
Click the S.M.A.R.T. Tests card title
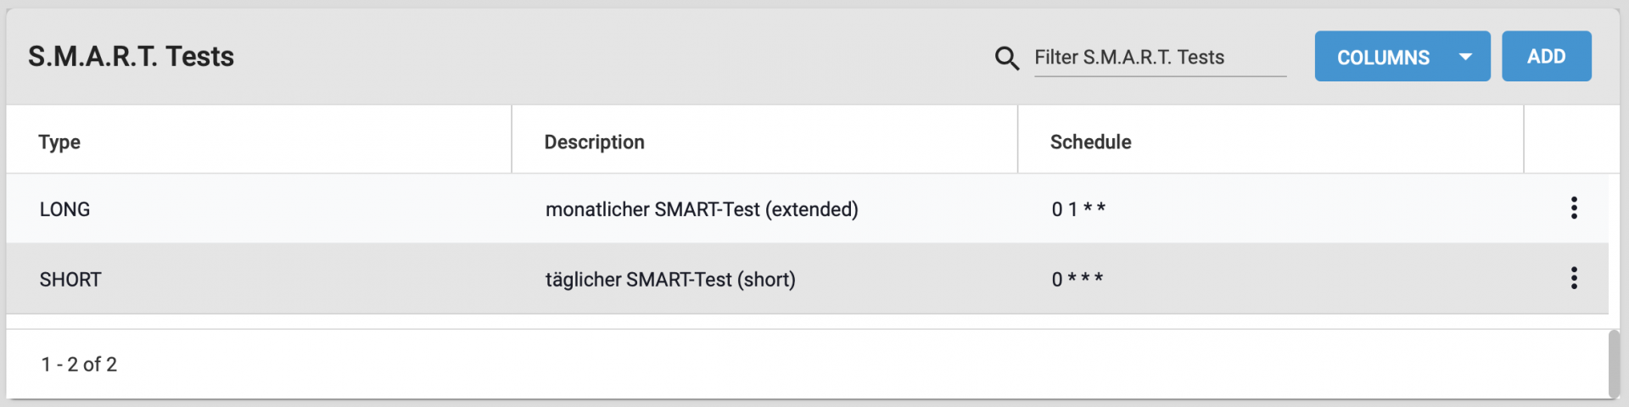[x=131, y=57]
